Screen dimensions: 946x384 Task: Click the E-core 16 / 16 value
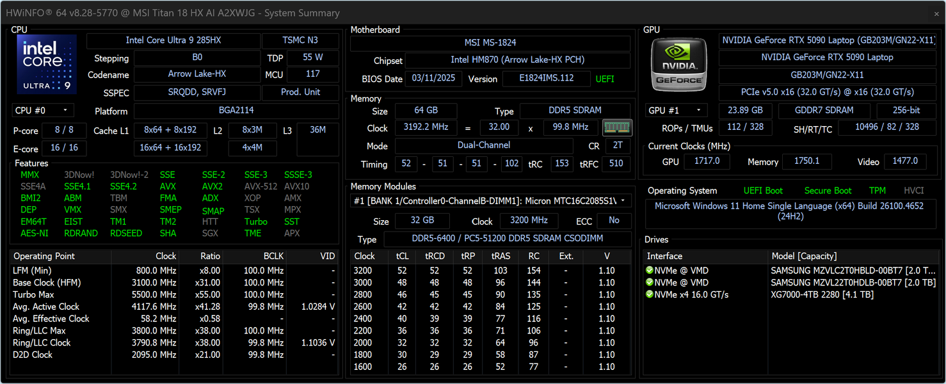64,148
